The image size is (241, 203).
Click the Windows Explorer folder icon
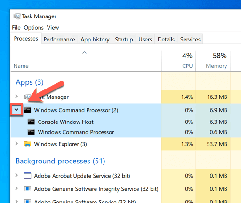[x=27, y=144]
